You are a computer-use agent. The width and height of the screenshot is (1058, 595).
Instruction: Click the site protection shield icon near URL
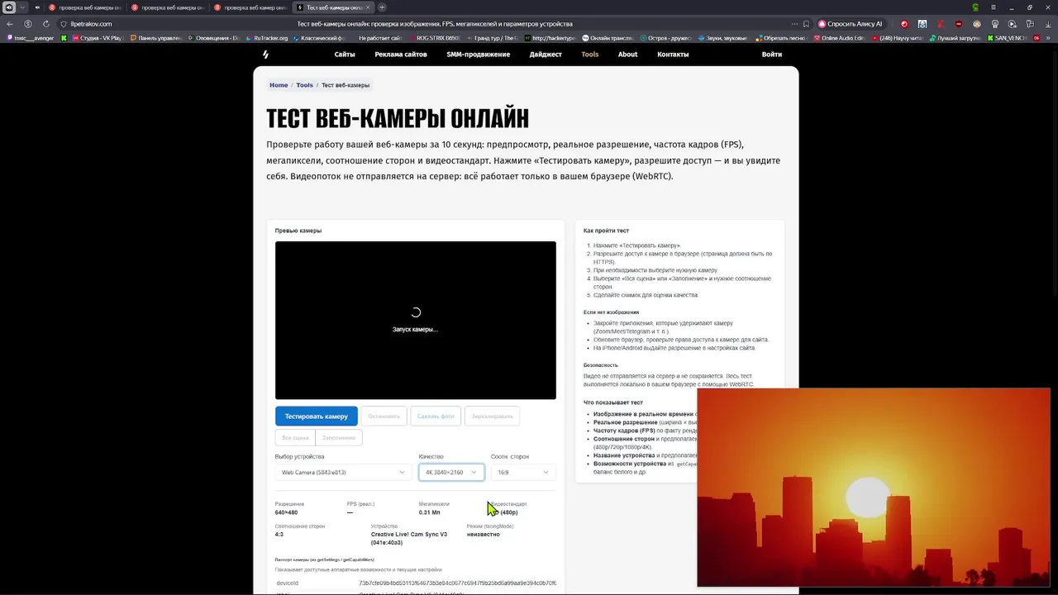64,24
